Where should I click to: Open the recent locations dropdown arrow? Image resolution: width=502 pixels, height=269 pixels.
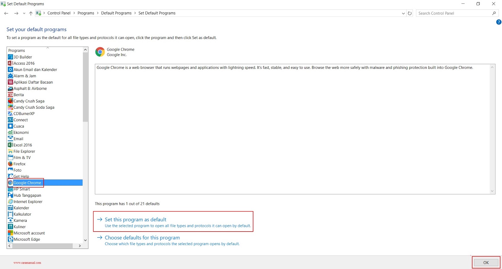(x=24, y=13)
